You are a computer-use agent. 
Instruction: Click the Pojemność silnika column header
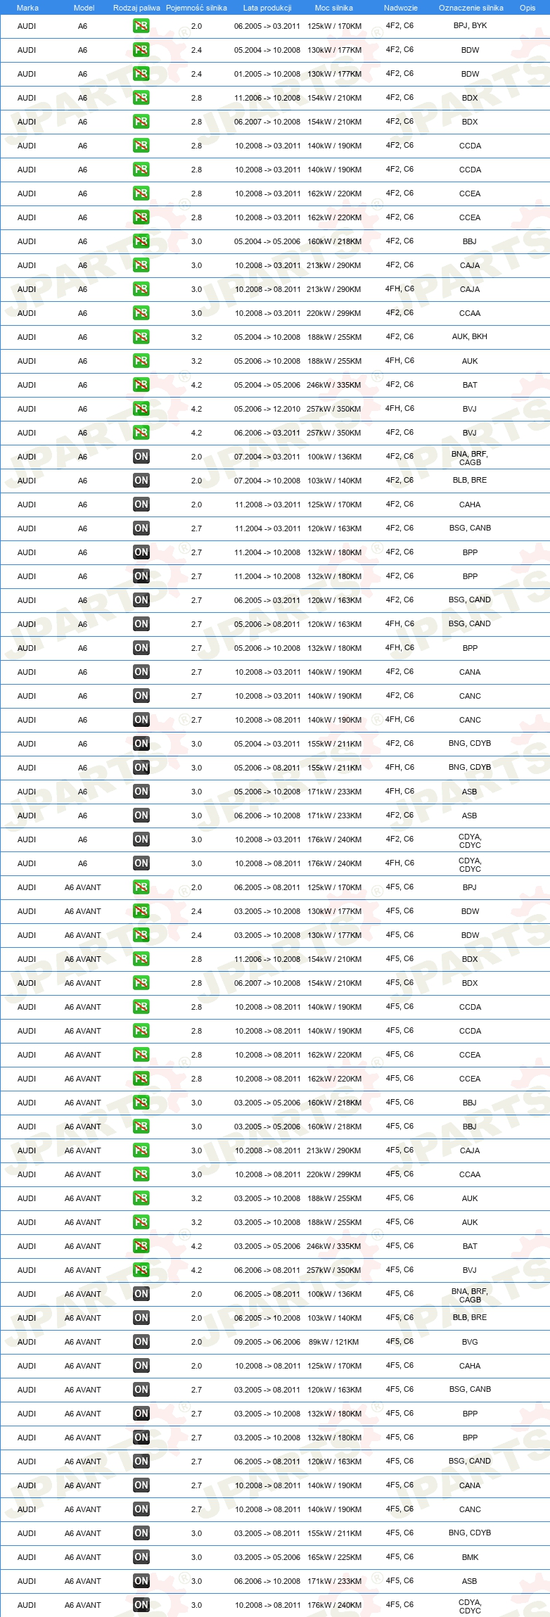pos(196,8)
